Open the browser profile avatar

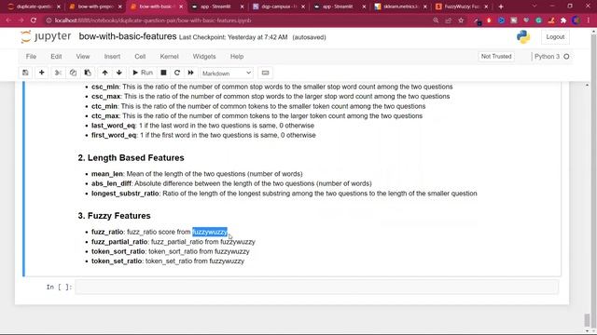point(576,20)
